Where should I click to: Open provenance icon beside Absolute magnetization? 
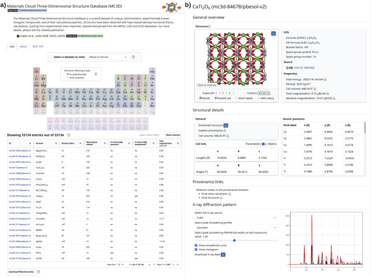click(x=334, y=99)
